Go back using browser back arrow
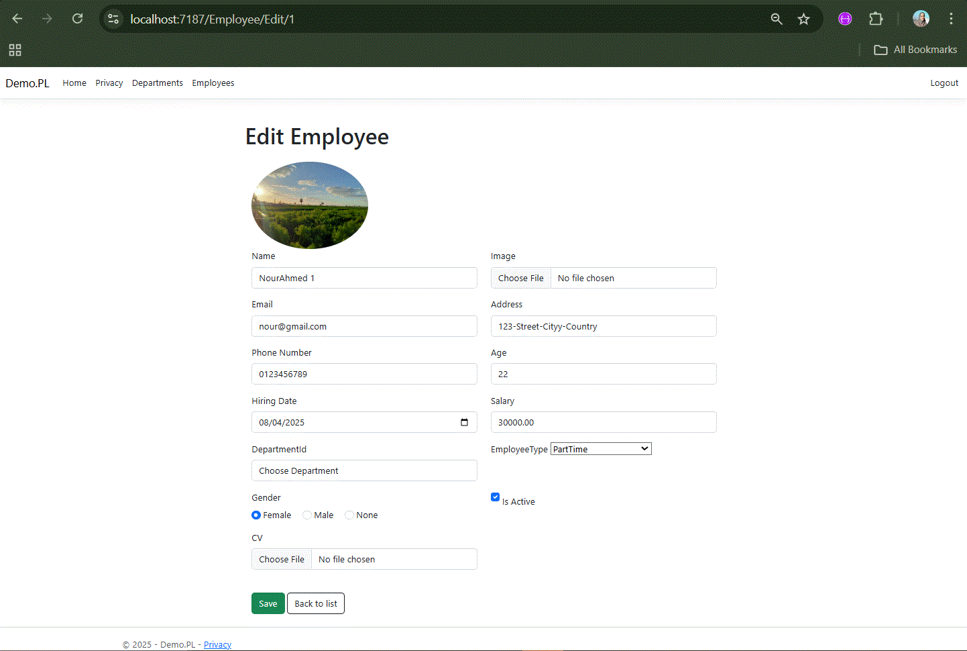This screenshot has width=967, height=651. point(17,19)
